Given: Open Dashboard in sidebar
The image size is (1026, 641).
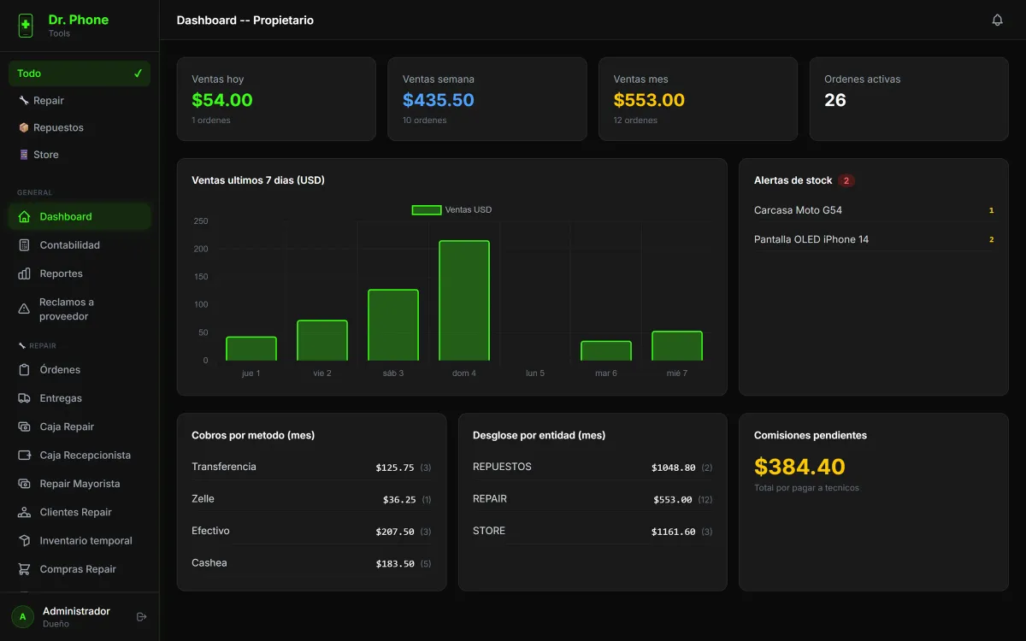Looking at the screenshot, I should coord(80,217).
